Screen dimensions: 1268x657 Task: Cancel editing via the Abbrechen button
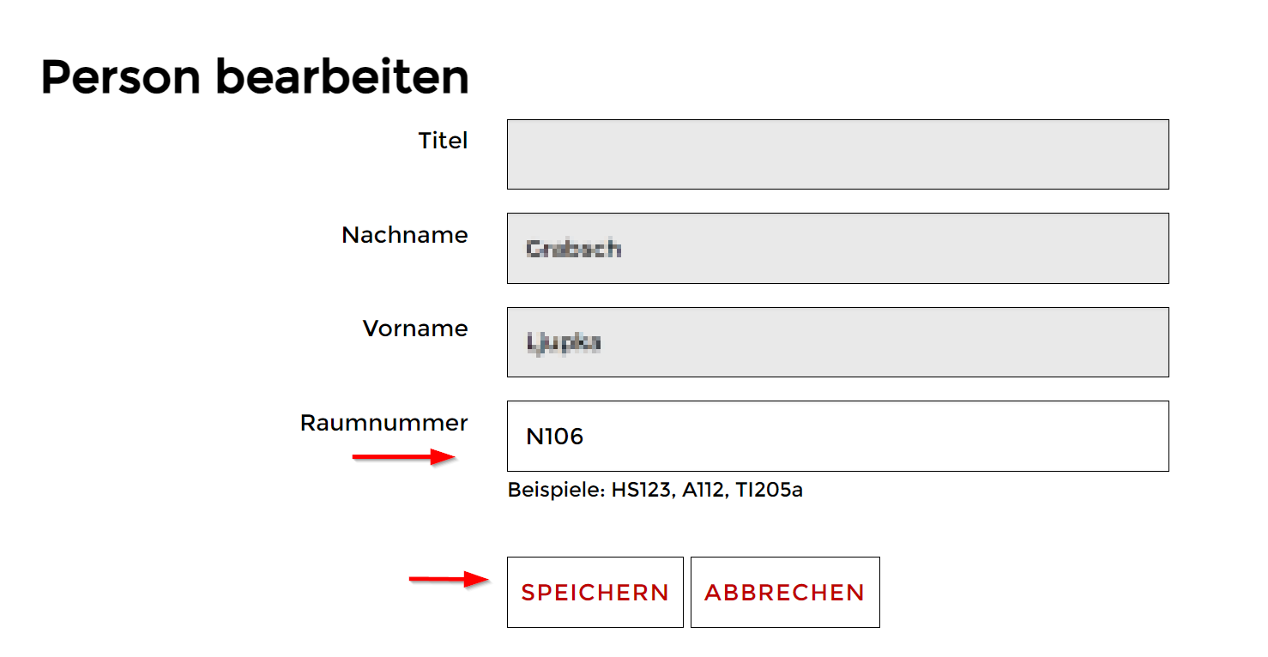click(x=784, y=593)
